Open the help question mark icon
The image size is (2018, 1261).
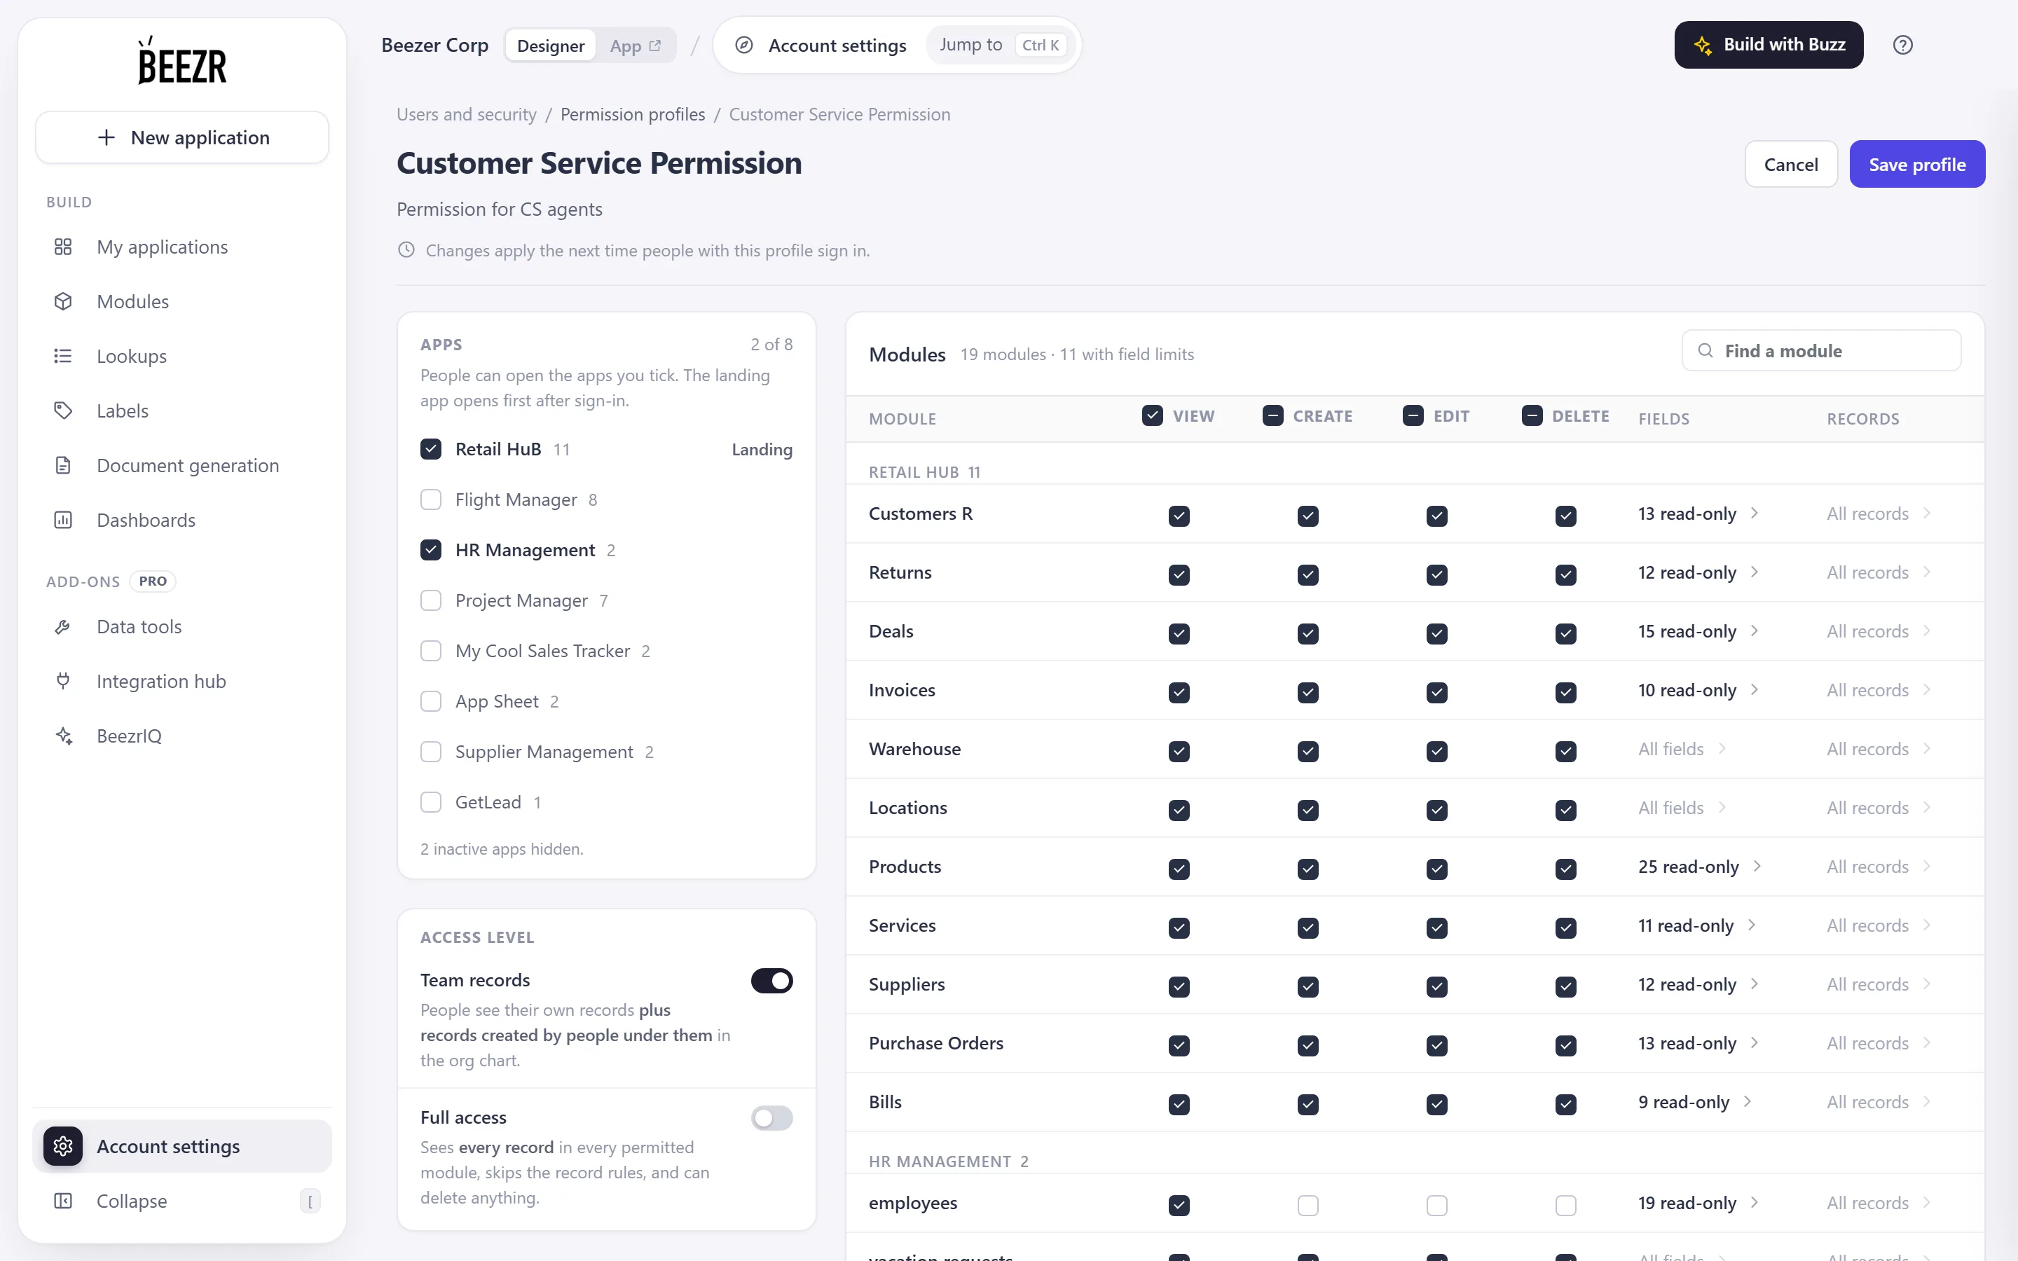pos(1902,45)
